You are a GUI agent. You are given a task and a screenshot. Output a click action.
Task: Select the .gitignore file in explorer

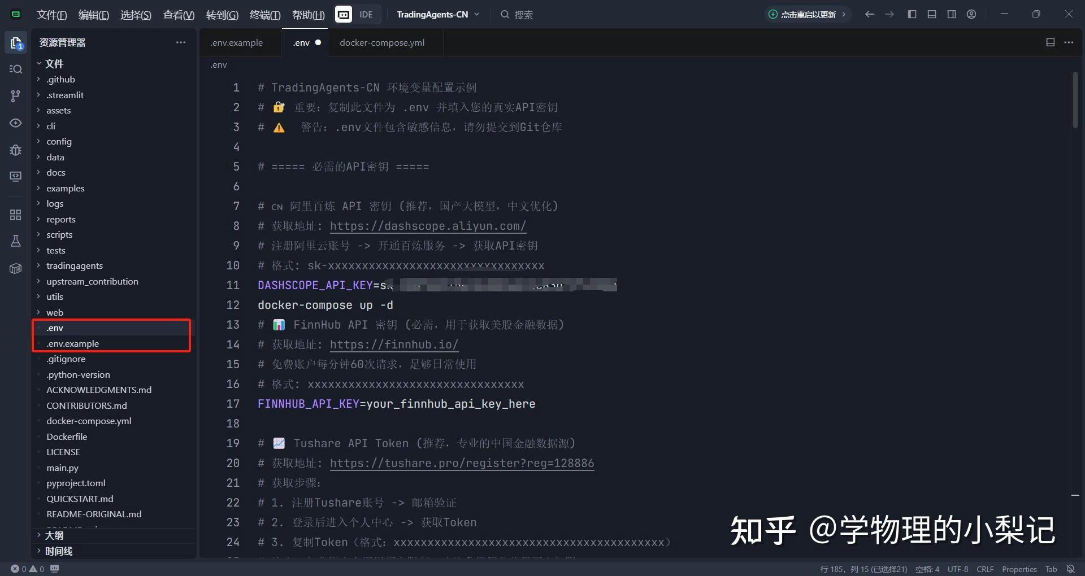point(66,359)
